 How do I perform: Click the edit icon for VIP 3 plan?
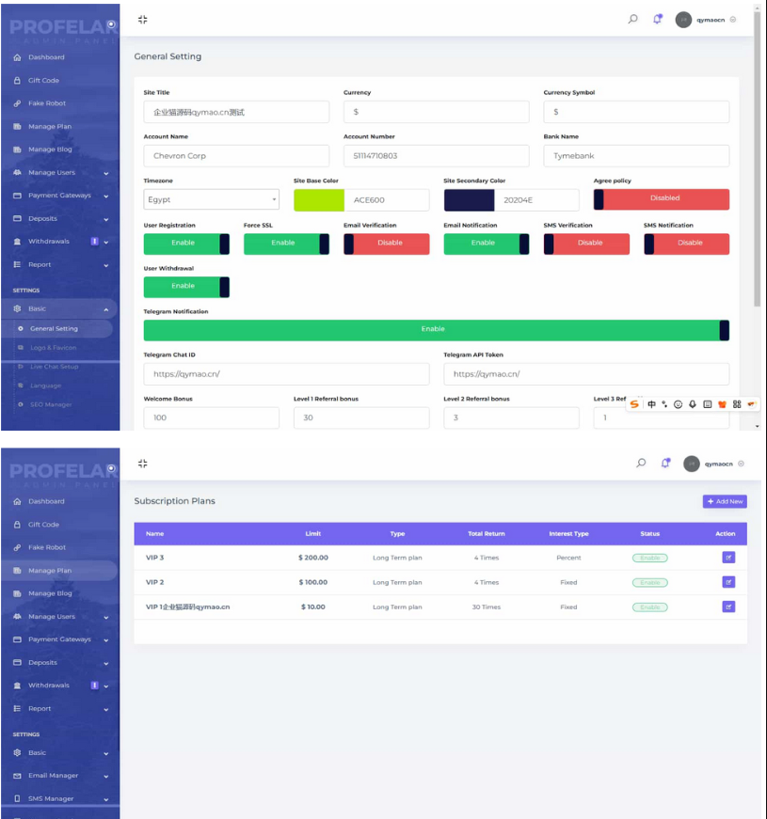(728, 558)
